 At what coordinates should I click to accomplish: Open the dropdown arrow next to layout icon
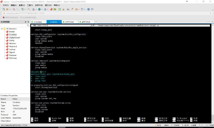click(85, 9)
